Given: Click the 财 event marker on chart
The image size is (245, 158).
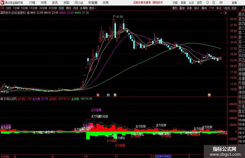Looking at the screenshot, I should tap(108, 95).
